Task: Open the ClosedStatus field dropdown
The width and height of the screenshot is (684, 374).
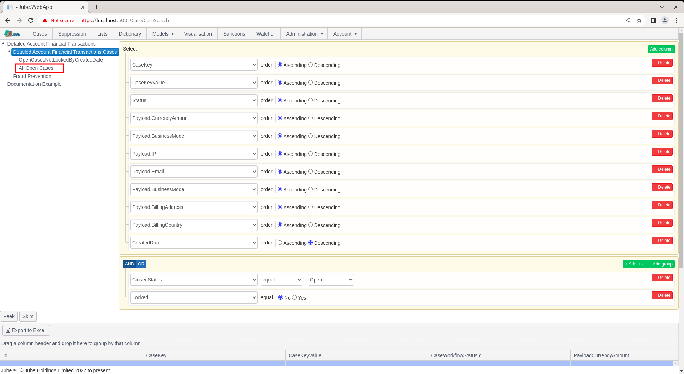Action: click(x=194, y=280)
